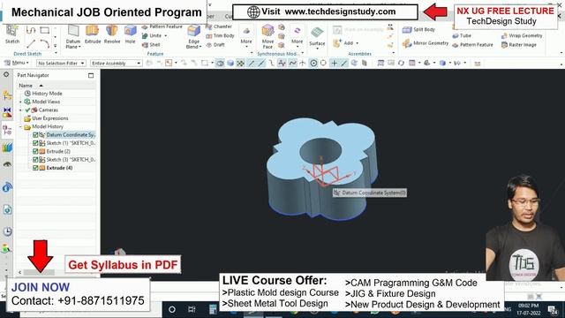Select the Chamfer tool
The height and width of the screenshot is (318, 565).
pyautogui.click(x=219, y=26)
